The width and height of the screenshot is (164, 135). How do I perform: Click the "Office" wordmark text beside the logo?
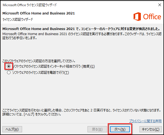[152, 17]
